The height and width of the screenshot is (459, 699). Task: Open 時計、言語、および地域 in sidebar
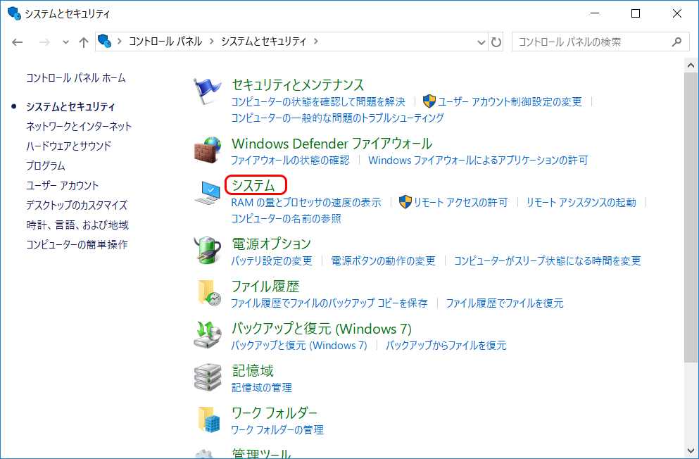(x=77, y=225)
